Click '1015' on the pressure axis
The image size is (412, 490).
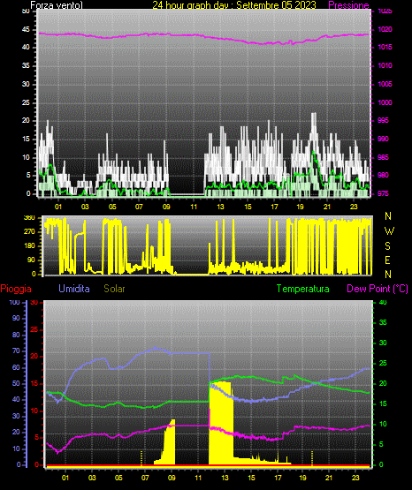point(385,47)
